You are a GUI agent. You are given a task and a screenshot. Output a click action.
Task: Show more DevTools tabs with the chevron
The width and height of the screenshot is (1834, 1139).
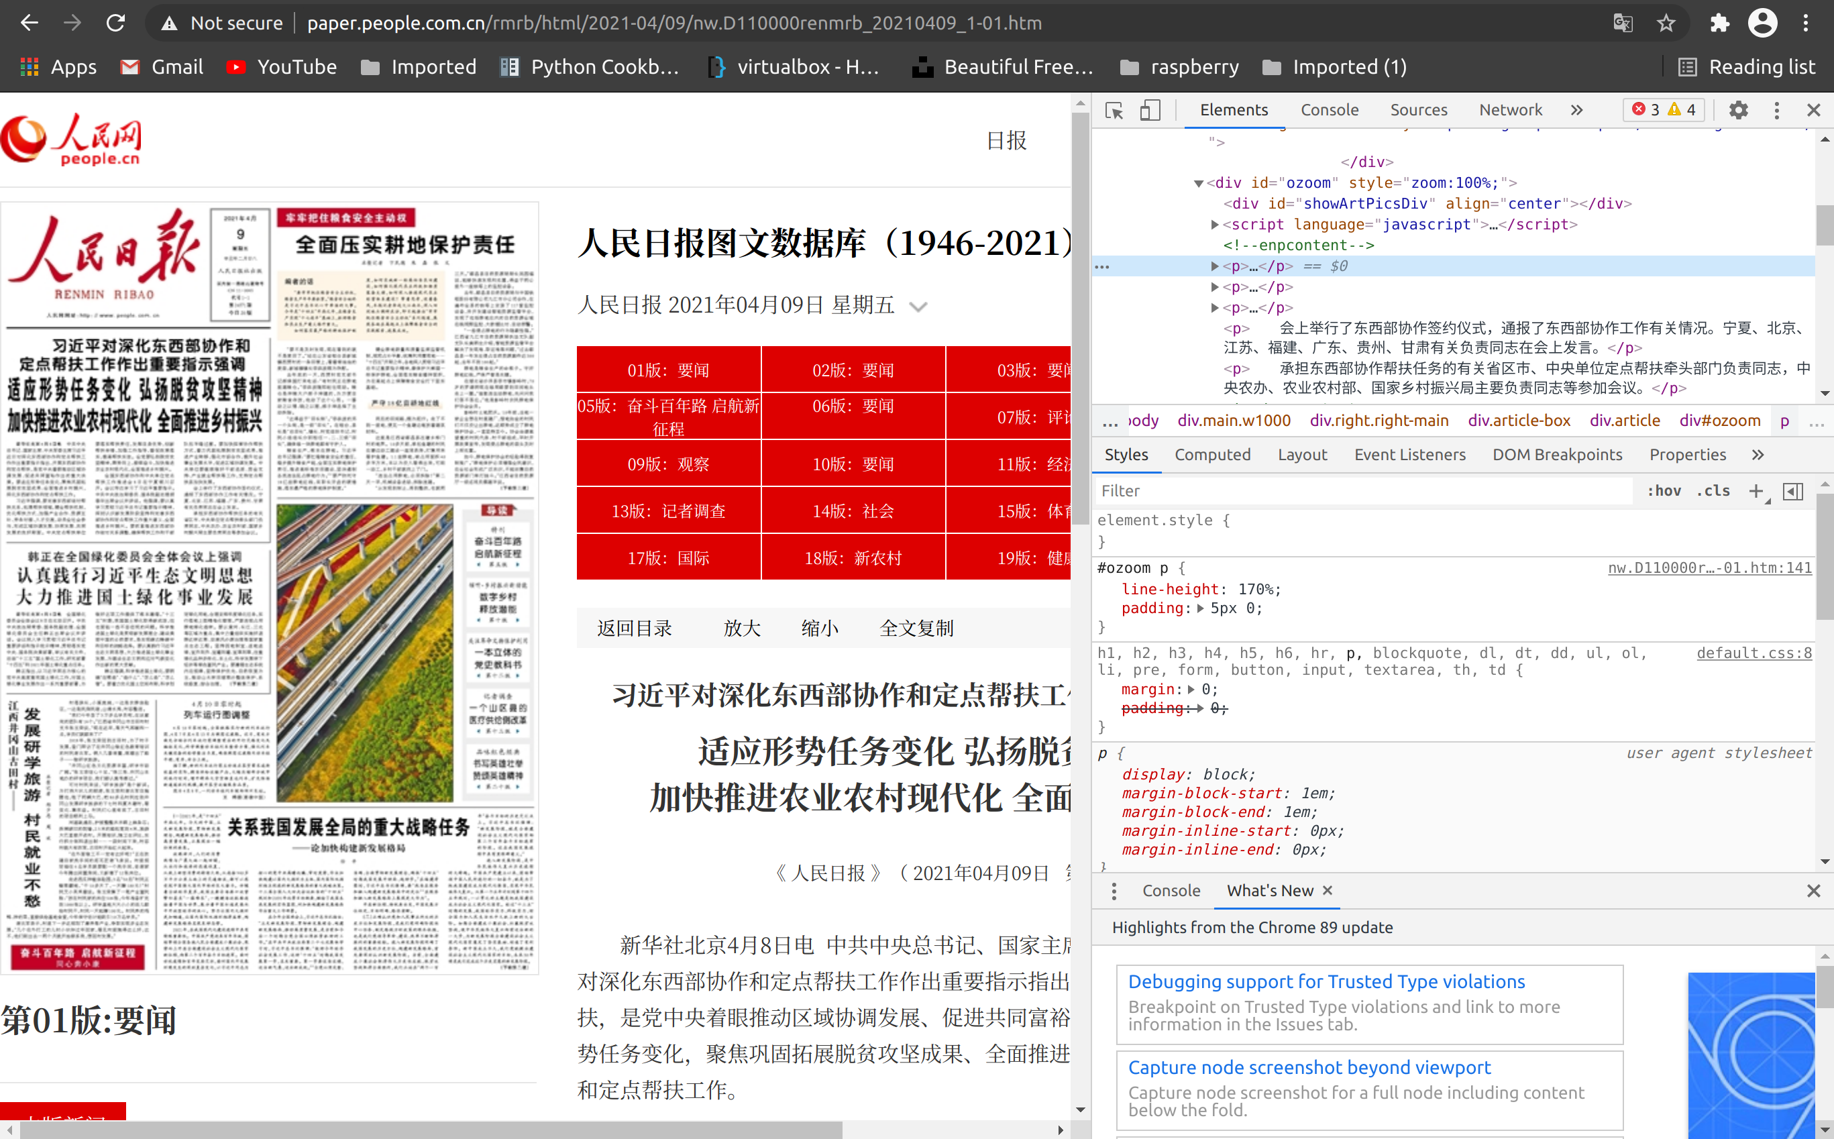tap(1576, 110)
